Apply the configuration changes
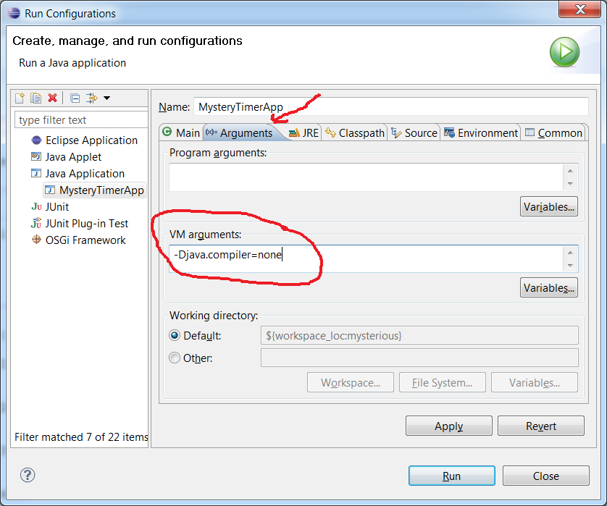607x506 pixels. tap(449, 426)
